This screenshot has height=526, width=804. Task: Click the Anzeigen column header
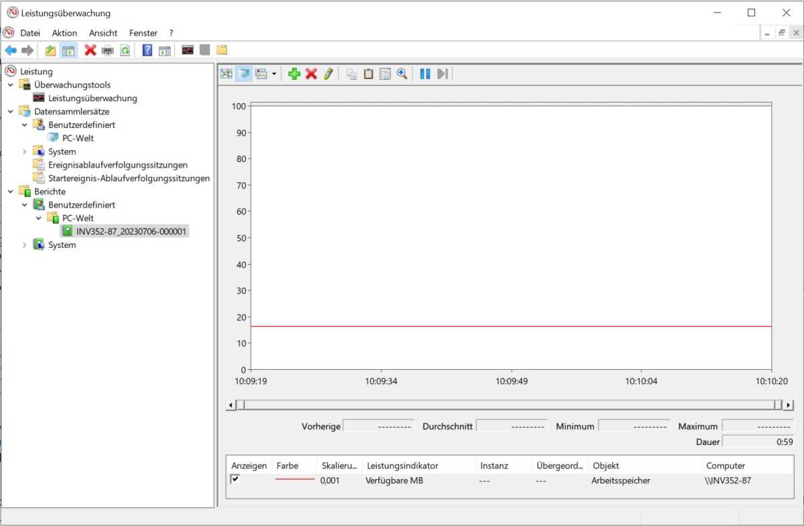249,465
